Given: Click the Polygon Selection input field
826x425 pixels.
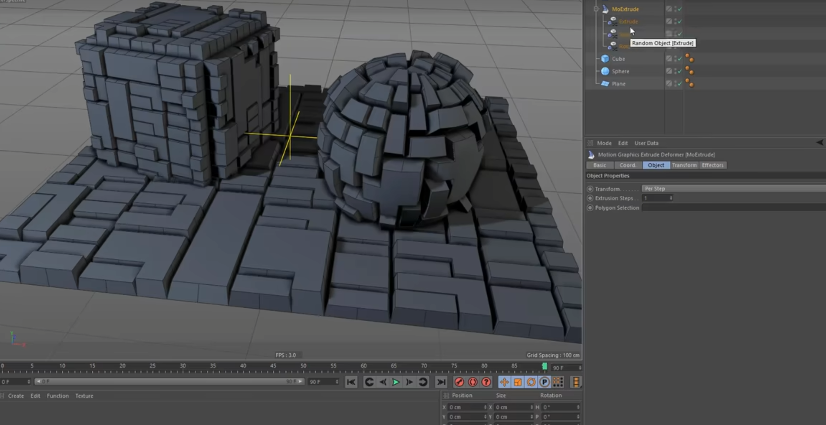Looking at the screenshot, I should pos(734,208).
